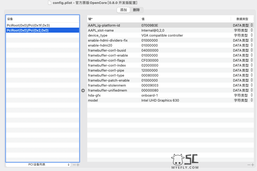Add a property with the bottom-right plus icon

253,165
